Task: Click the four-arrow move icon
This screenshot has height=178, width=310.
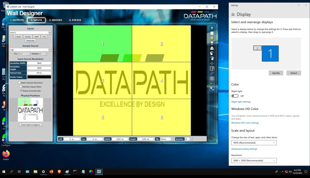Action: tap(212, 63)
